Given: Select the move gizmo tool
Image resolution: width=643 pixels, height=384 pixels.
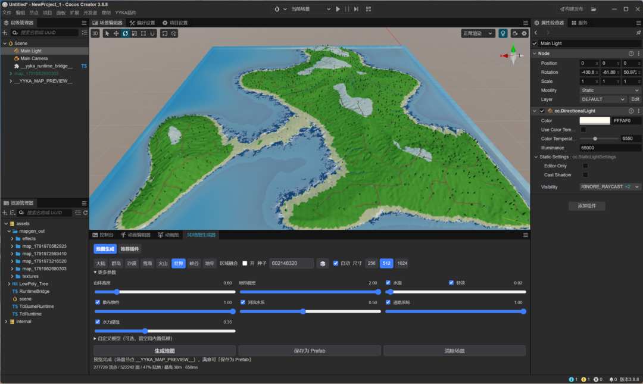Looking at the screenshot, I should pyautogui.click(x=116, y=34).
